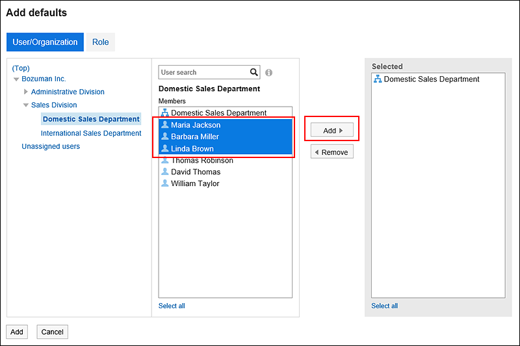Collapse the Bozuman Inc. tree node

pyautogui.click(x=16, y=79)
